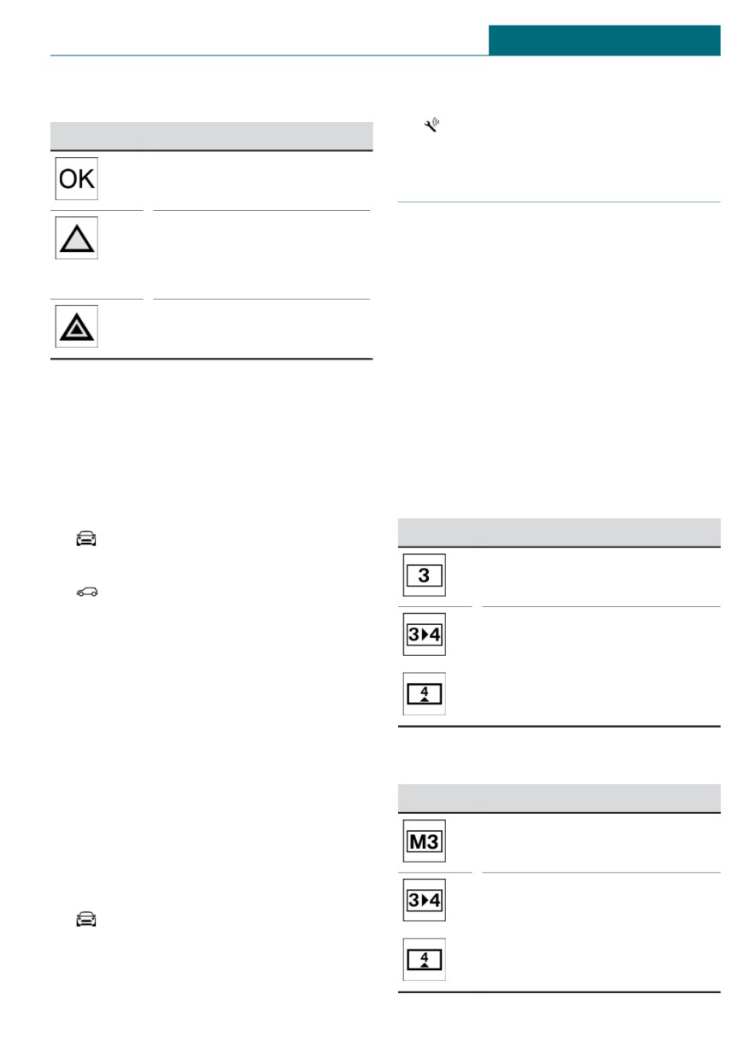Click the front-view car icon nearest the page bottom
The height and width of the screenshot is (1058, 745).
pos(86,919)
